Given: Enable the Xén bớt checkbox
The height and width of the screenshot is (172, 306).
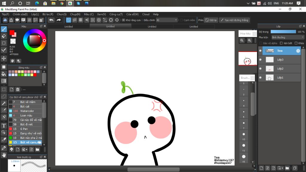Looking at the screenshot, I should (281, 43).
